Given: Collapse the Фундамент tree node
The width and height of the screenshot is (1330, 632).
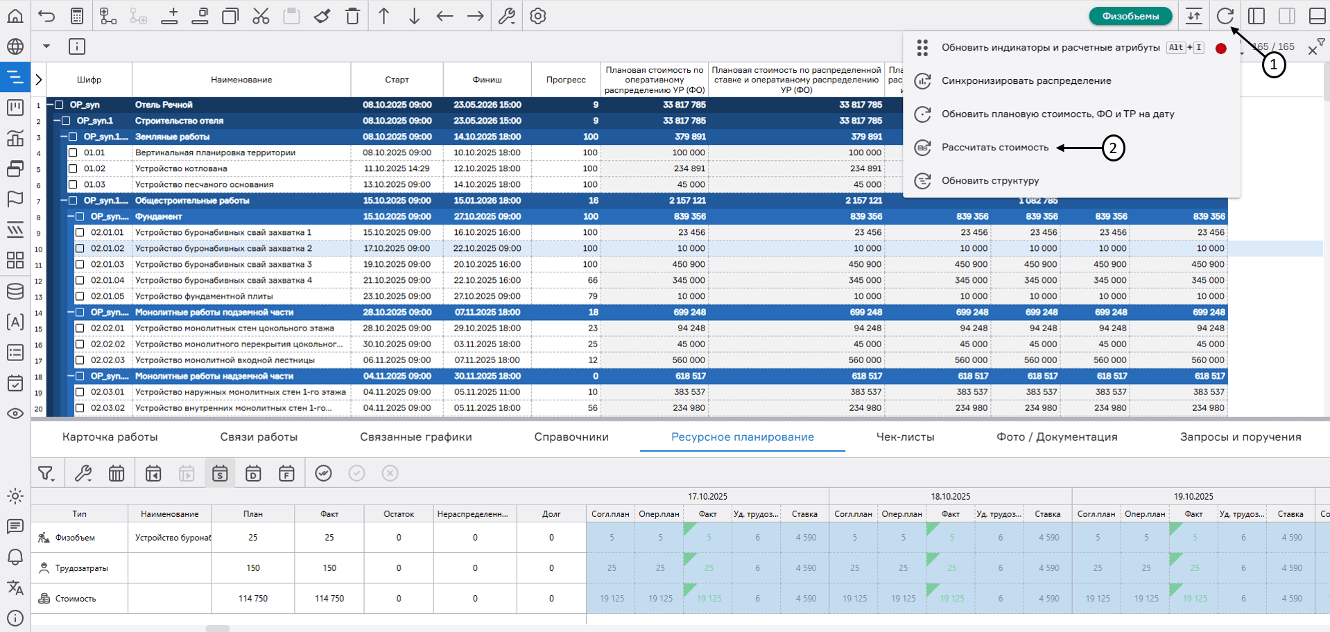Looking at the screenshot, I should point(71,216).
